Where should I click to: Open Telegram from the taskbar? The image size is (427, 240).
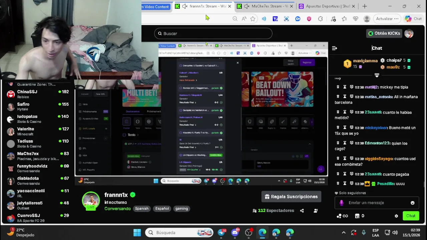coord(222,232)
